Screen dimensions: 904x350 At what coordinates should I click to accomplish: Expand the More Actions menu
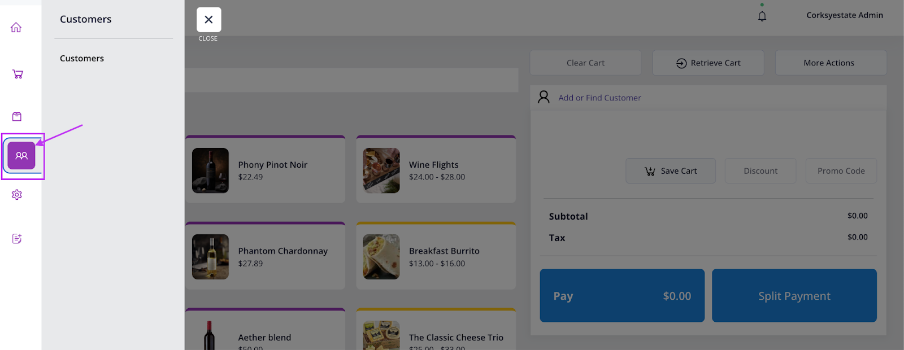[829, 63]
